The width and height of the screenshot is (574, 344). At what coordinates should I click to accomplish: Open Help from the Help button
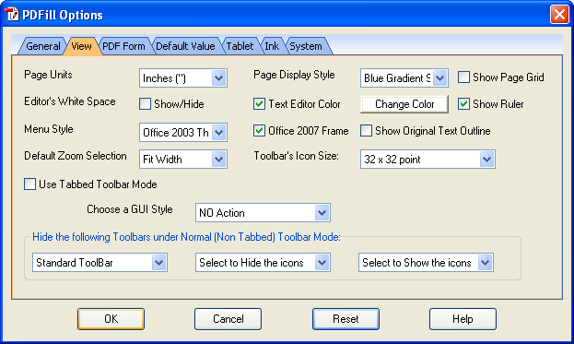click(x=463, y=319)
